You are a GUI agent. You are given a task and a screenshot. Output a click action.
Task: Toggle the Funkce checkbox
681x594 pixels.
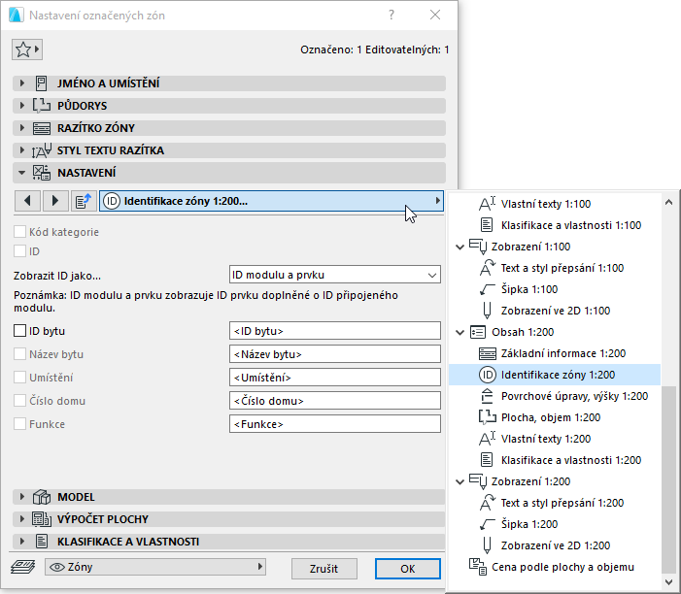coord(19,424)
